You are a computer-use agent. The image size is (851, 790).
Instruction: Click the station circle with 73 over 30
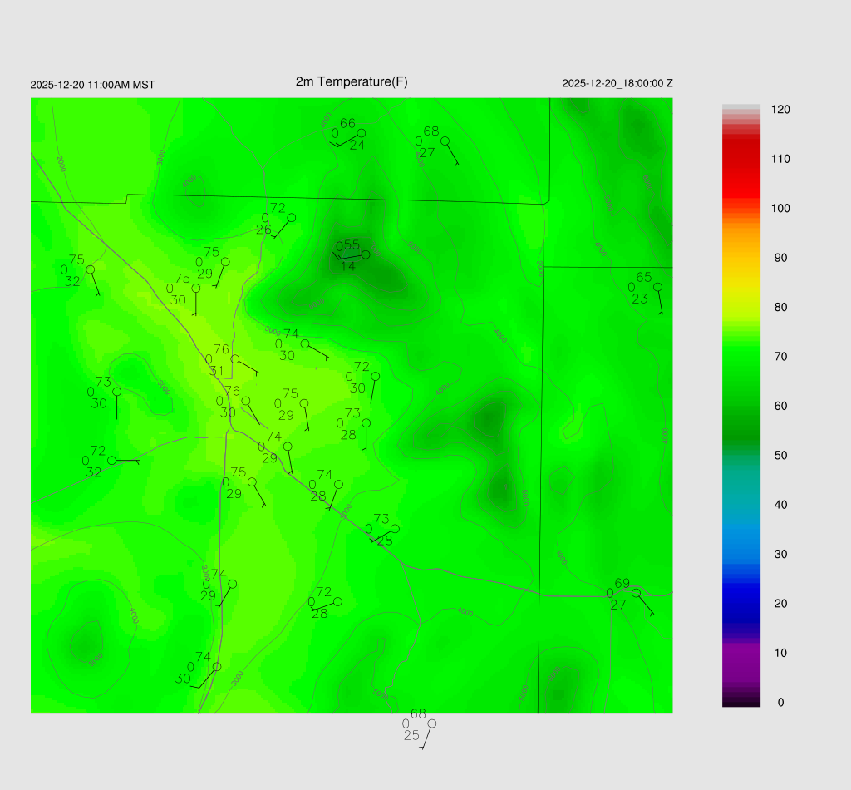116,392
